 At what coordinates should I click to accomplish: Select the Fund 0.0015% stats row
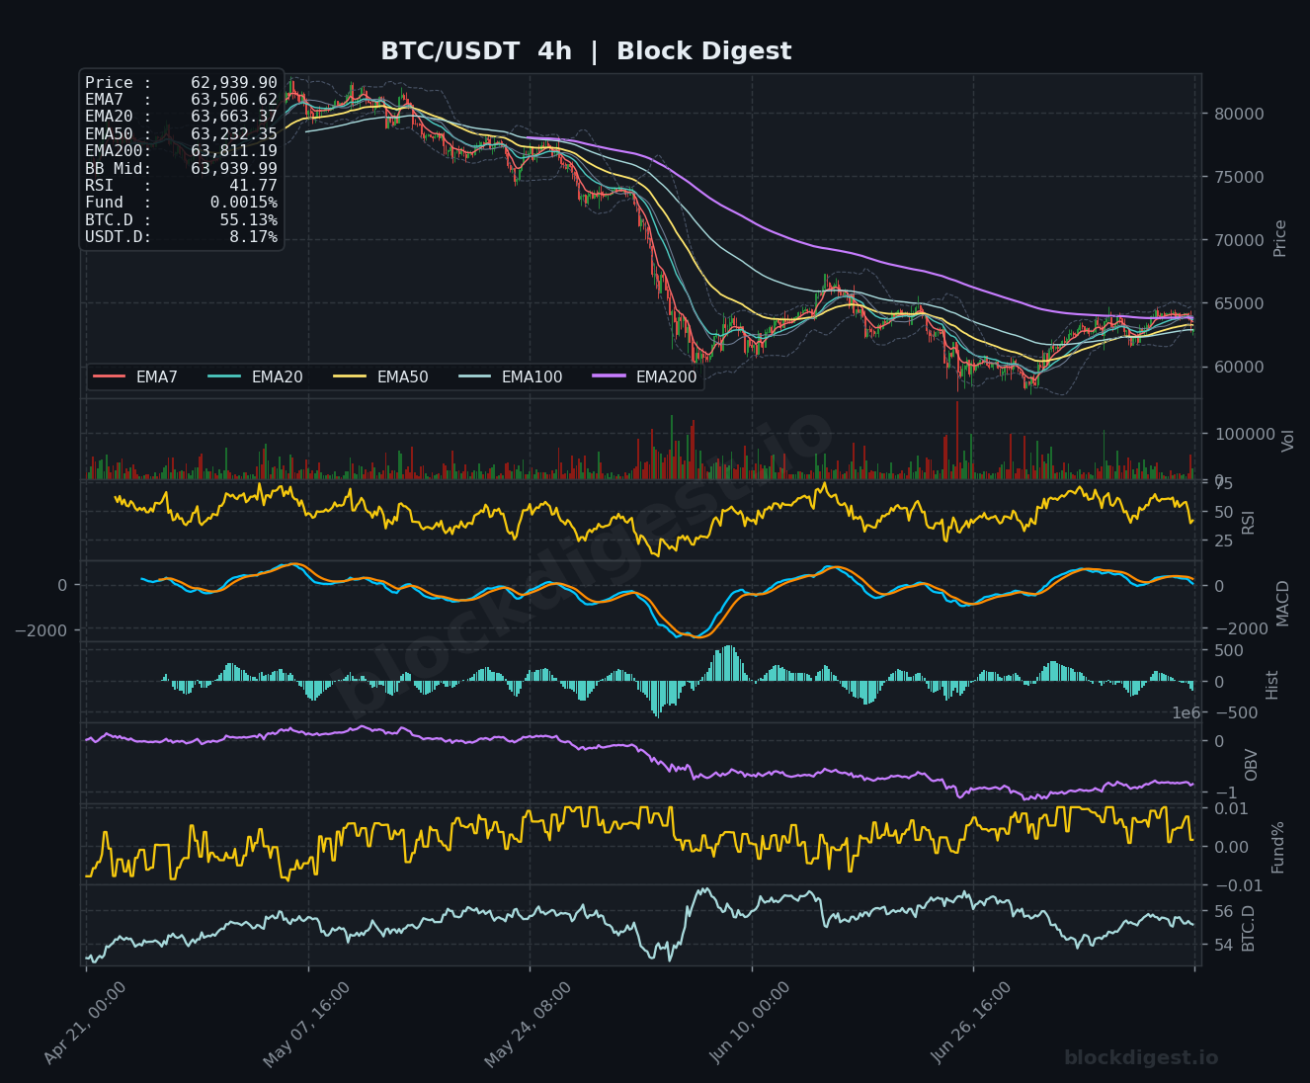181,203
